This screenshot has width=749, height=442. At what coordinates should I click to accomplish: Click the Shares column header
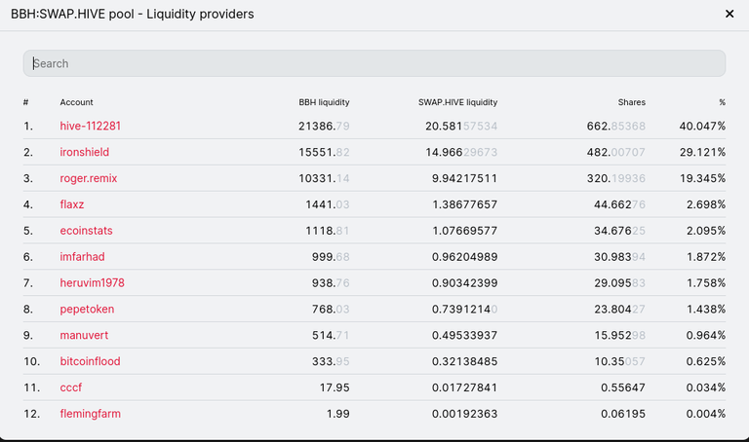pos(632,102)
